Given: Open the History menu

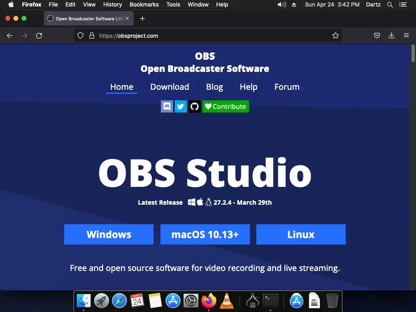Looking at the screenshot, I should coord(113,4).
